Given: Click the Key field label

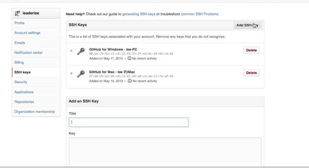Looking at the screenshot, I should (72, 133).
